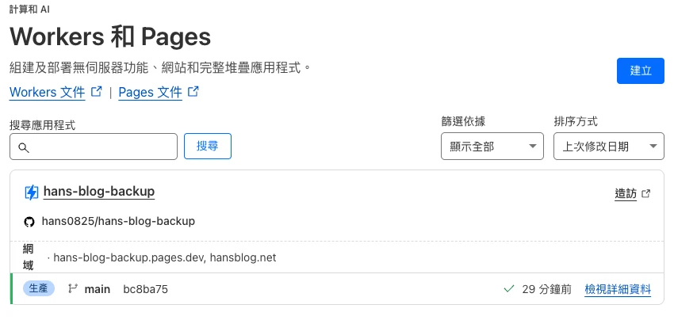Focus the 搜尋應用程式 search field

click(94, 147)
